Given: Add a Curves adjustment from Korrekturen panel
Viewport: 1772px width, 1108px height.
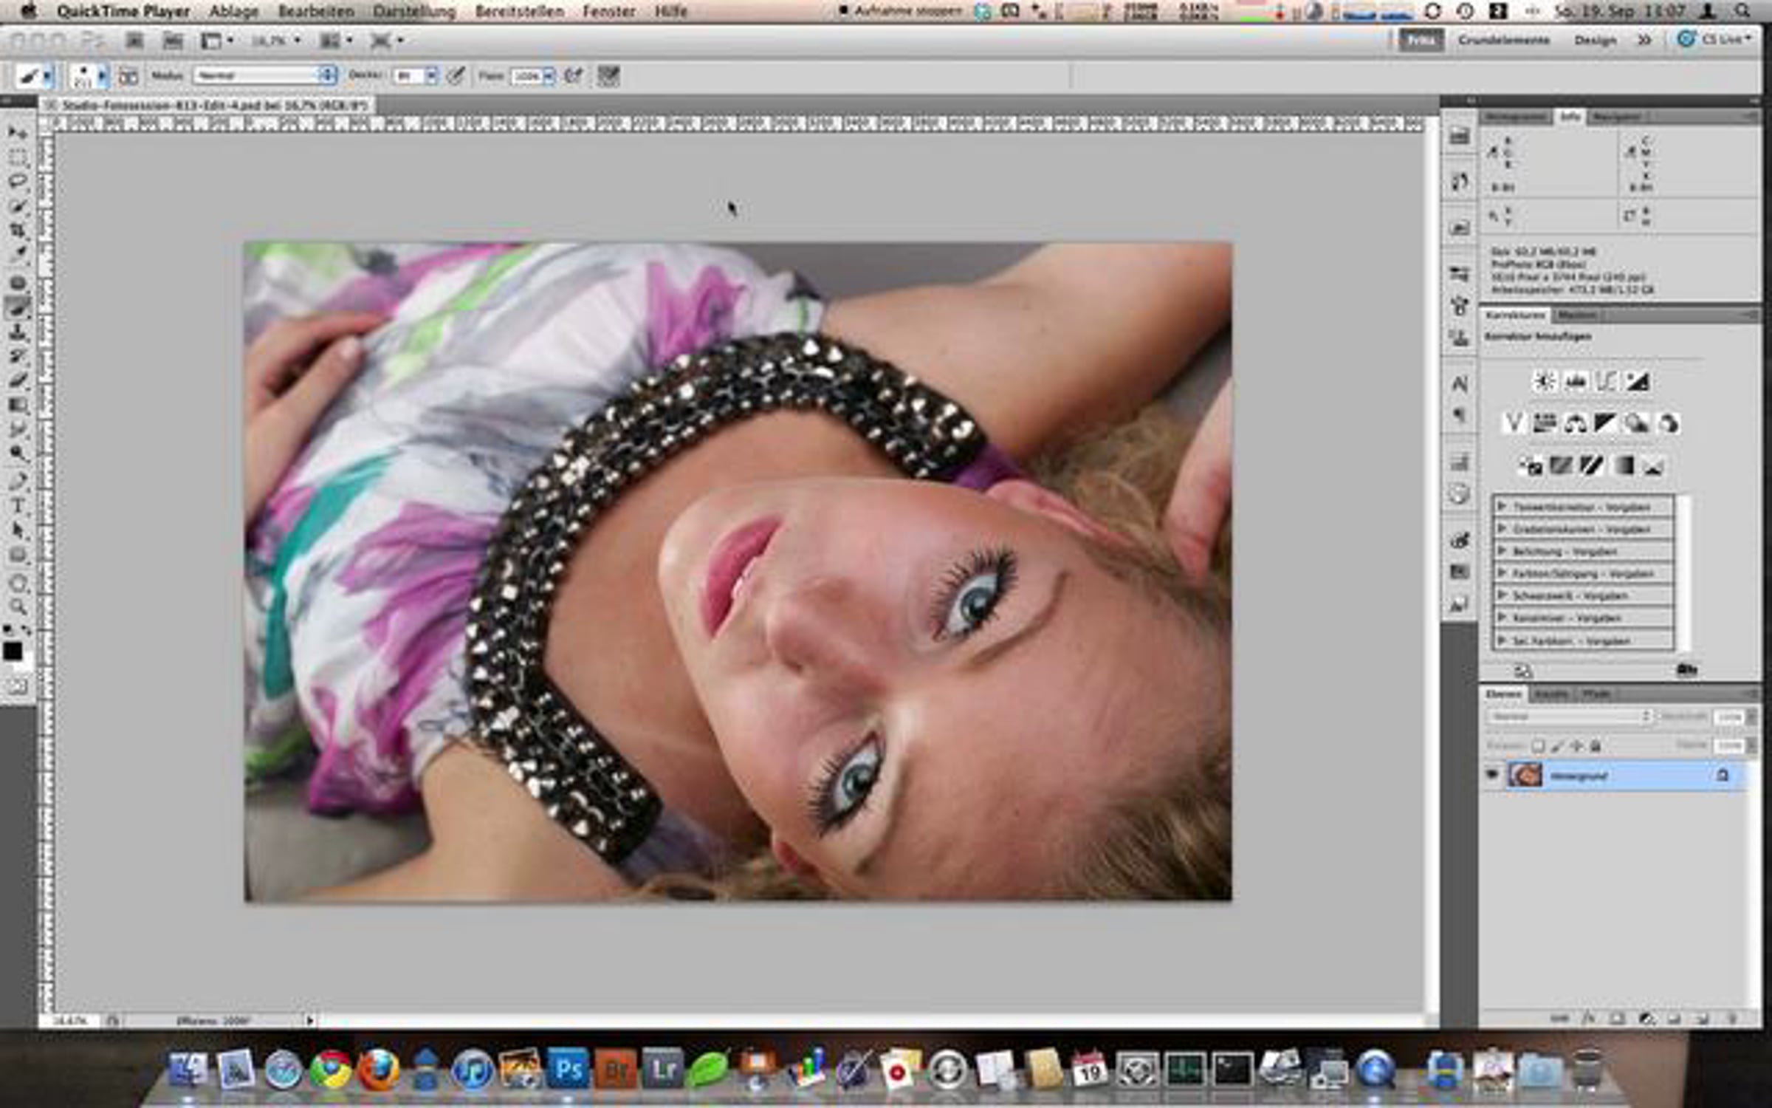Looking at the screenshot, I should coord(1606,382).
